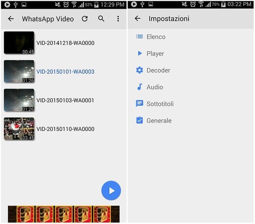The width and height of the screenshot is (255, 224).
Task: Tap the Elenco list icon
Action: tap(140, 37)
